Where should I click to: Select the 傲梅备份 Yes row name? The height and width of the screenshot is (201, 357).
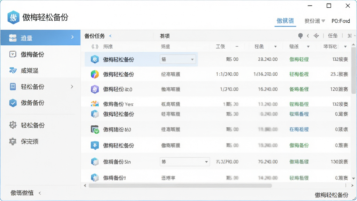point(118,104)
